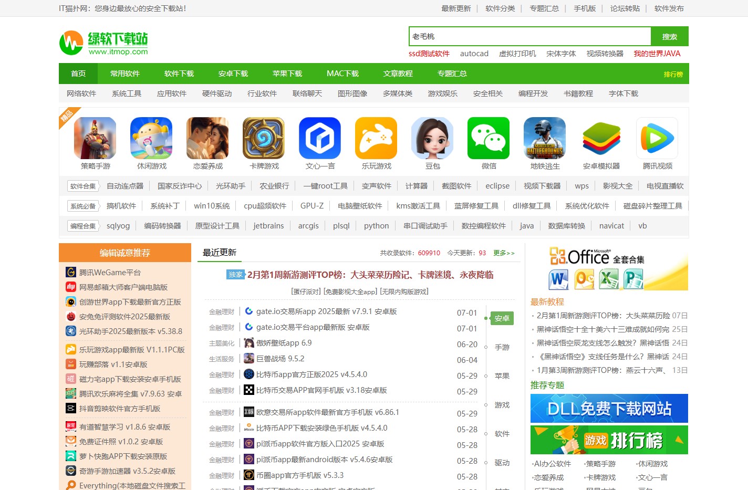This screenshot has height=490, width=748.
Task: Open tutorial 黑神话悟空辰龙支线怎么触发
Action: [603, 343]
